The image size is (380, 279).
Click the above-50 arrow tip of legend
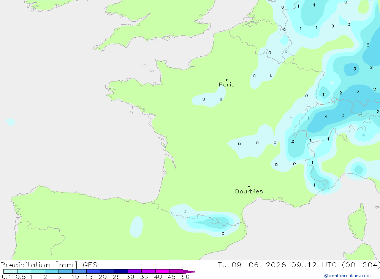click(190, 272)
